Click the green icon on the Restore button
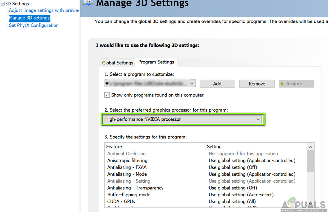Viewport: 330px width, 215px height. pos(282,83)
